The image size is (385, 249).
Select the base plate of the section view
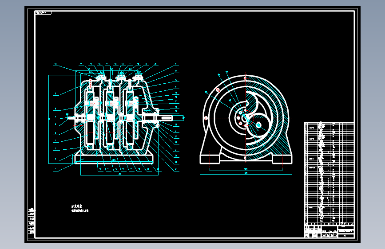tap(114, 160)
